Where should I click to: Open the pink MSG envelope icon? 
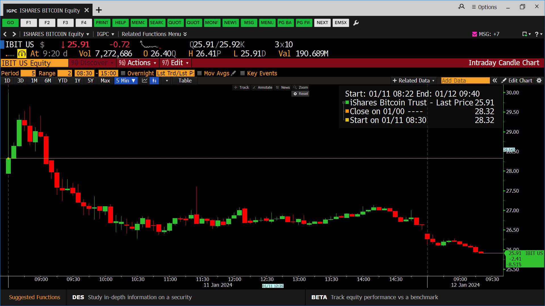click(475, 34)
